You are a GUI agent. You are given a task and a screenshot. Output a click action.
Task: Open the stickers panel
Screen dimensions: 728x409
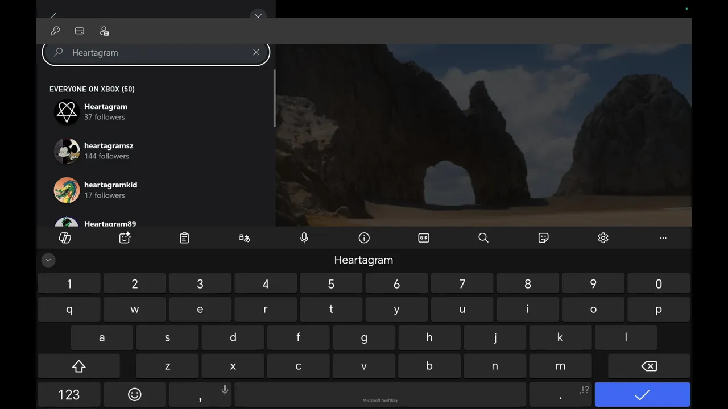tap(543, 238)
